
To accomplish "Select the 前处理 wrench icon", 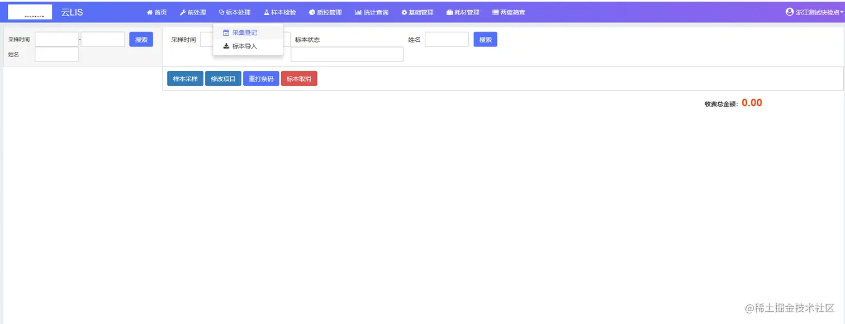I will (x=183, y=12).
